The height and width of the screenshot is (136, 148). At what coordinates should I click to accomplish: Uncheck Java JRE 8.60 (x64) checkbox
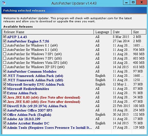point(5,97)
